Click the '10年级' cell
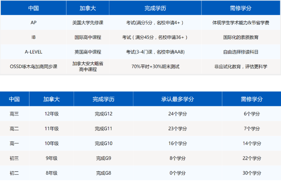 (x=51, y=144)
